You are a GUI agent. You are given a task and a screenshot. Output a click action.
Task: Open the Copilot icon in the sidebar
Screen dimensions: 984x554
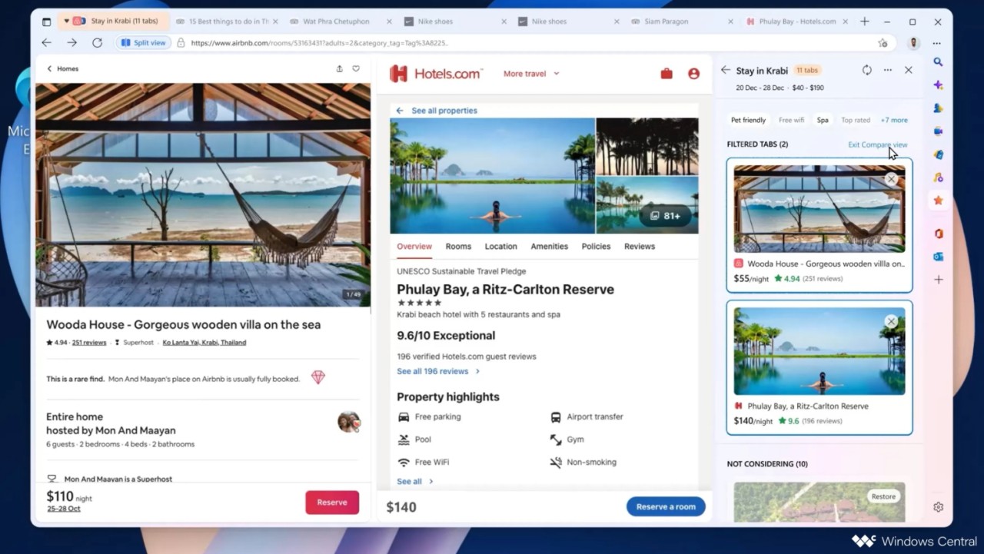(937, 85)
